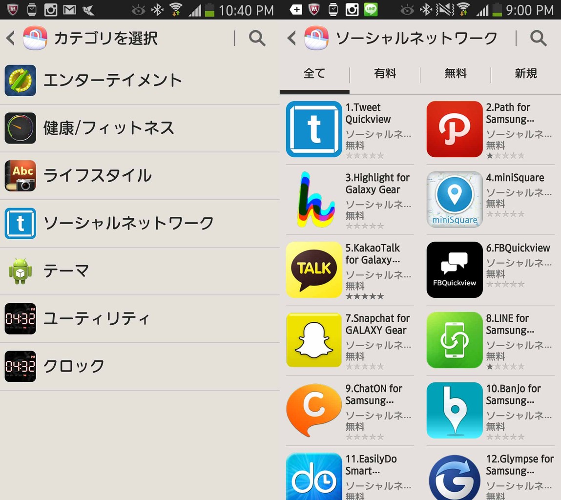
Task: Tap '1.Tweet Quickview' title
Action: tap(368, 113)
